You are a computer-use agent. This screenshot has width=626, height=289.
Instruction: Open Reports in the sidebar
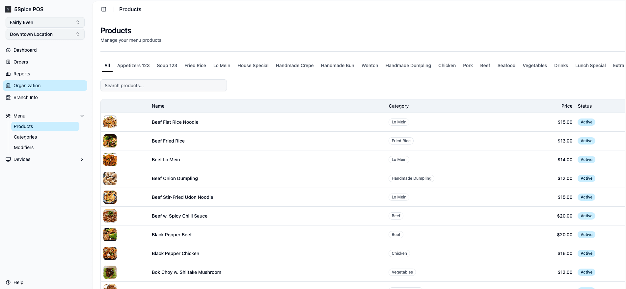(45, 74)
